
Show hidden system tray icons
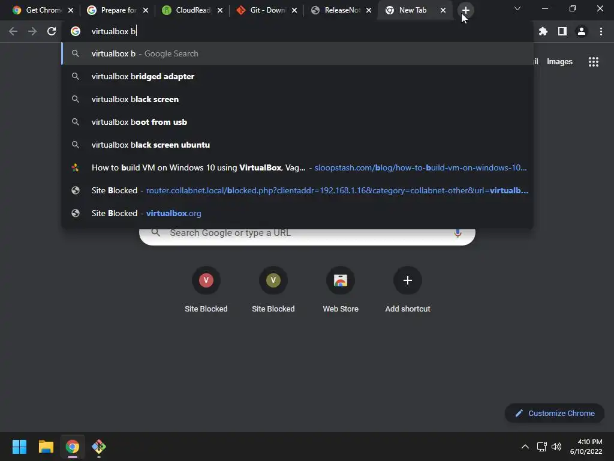click(x=525, y=447)
